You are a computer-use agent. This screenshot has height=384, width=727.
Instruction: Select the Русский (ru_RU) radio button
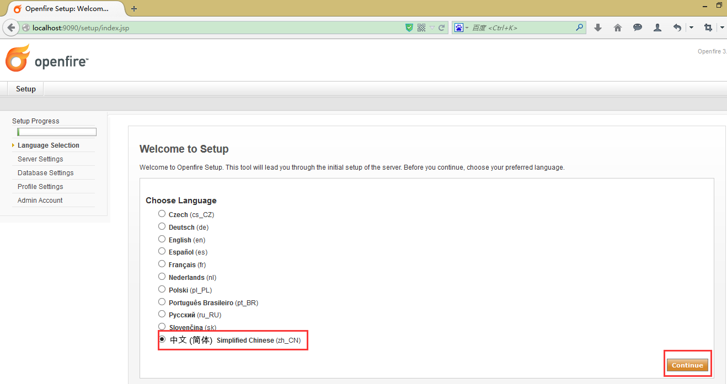162,314
